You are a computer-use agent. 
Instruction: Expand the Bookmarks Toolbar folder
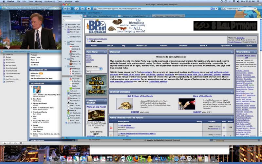[x=63, y=24]
